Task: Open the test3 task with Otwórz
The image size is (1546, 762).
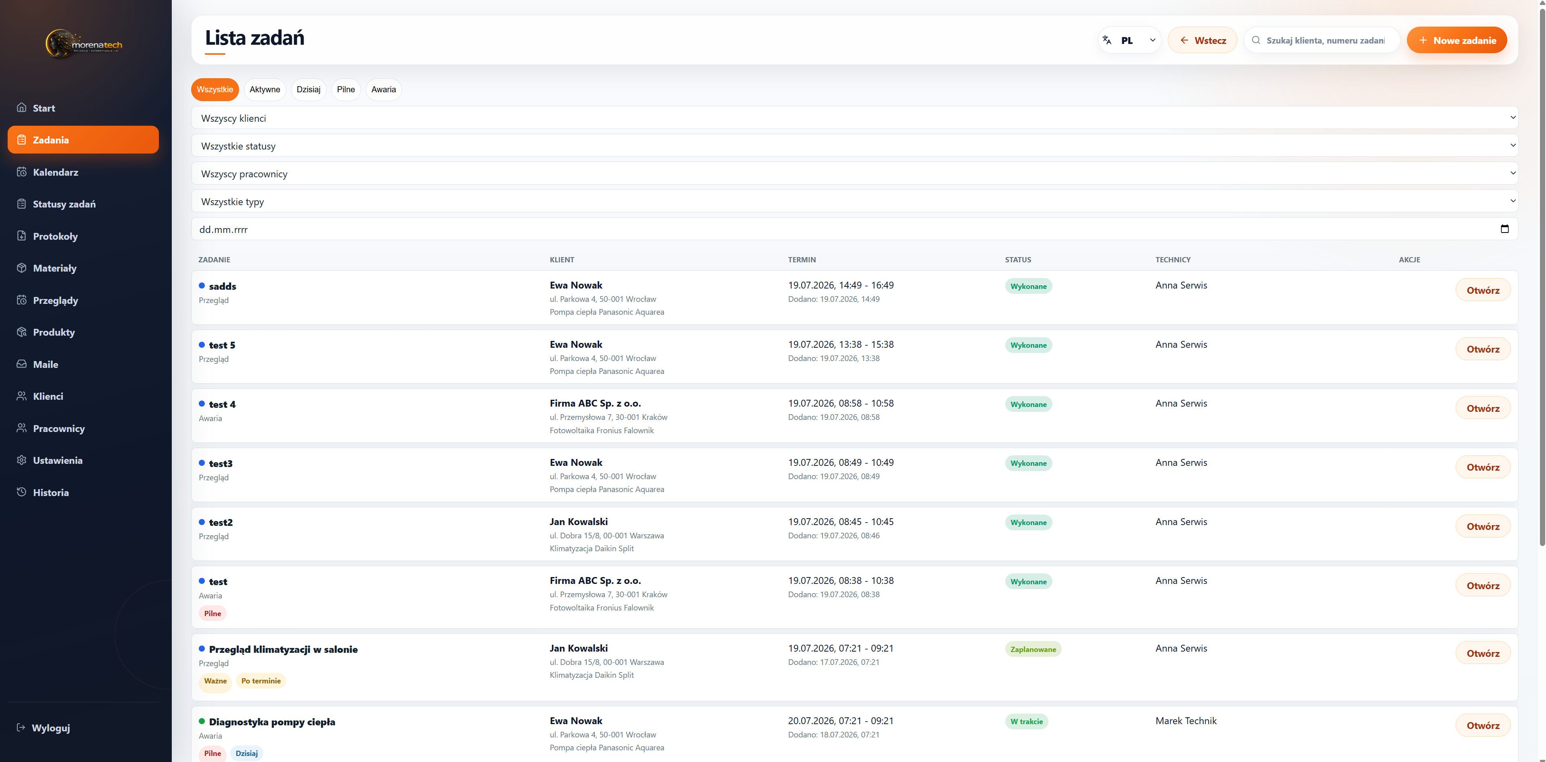Action: point(1483,467)
